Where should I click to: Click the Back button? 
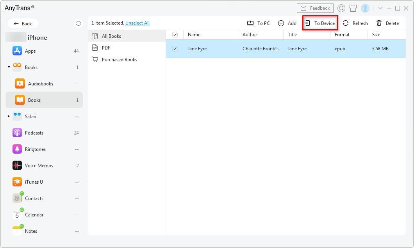[x=23, y=23]
